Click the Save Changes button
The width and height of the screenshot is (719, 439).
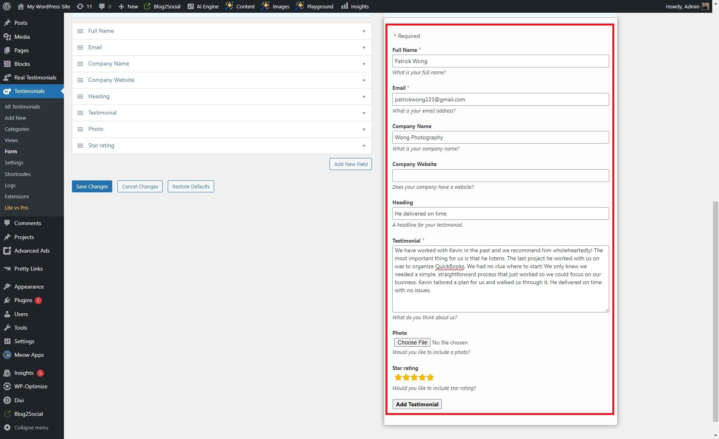click(92, 186)
